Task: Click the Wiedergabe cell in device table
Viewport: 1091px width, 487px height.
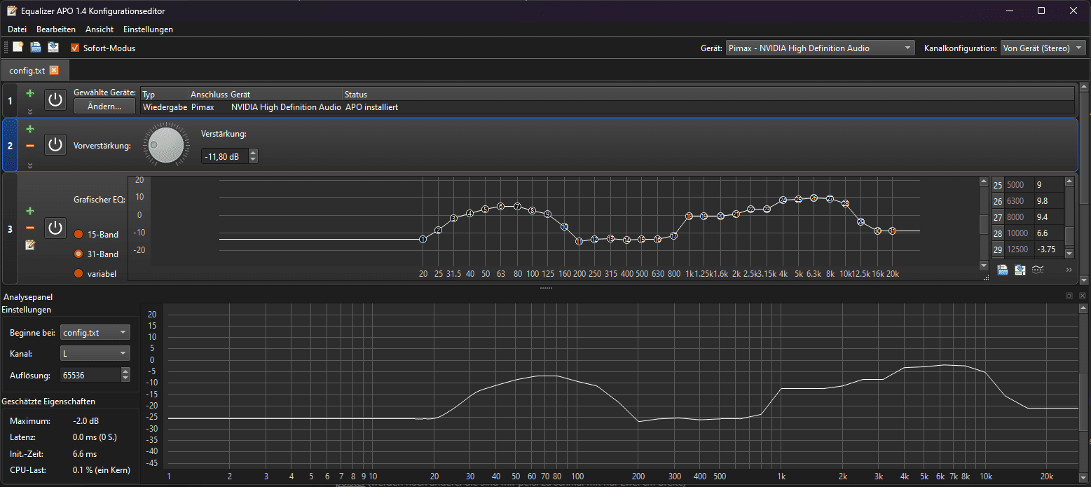Action: tap(165, 107)
